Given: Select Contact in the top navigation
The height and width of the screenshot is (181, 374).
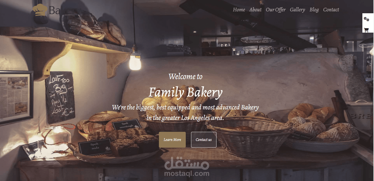Looking at the screenshot, I should coord(331,10).
